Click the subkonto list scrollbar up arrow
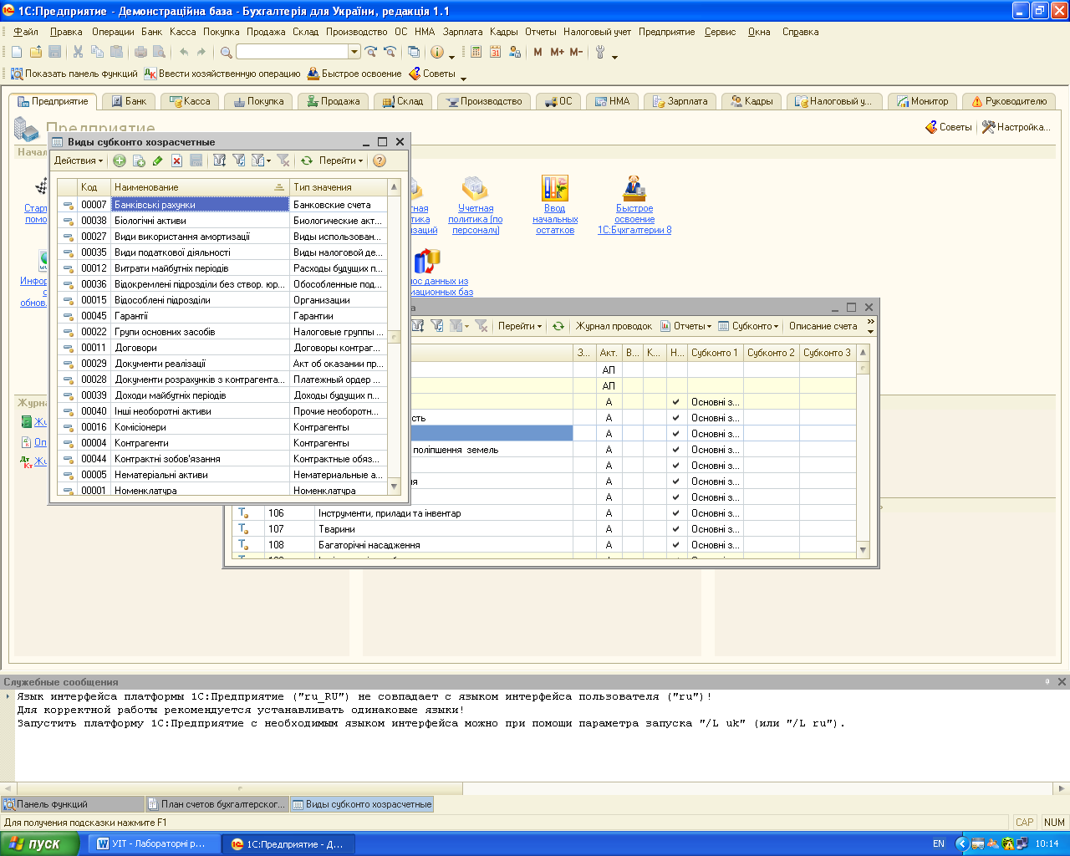1070x856 pixels. click(394, 186)
